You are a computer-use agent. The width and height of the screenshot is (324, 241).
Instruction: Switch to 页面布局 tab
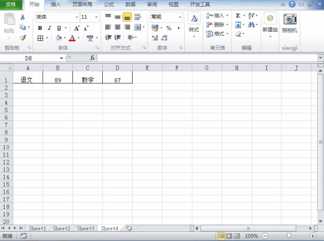click(x=82, y=5)
